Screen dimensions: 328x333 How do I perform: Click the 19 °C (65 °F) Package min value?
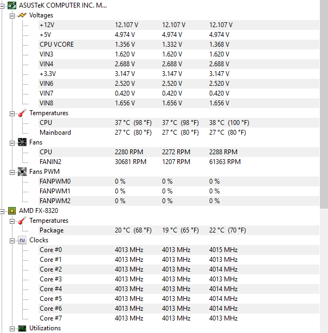pyautogui.click(x=181, y=230)
